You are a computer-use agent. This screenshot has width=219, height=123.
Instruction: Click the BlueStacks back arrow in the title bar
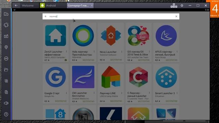16,5
